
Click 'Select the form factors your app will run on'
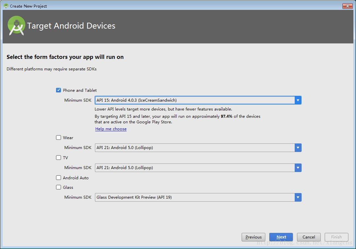click(x=65, y=57)
